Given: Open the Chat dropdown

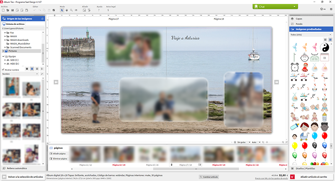Looking at the screenshot, I should click(275, 7).
